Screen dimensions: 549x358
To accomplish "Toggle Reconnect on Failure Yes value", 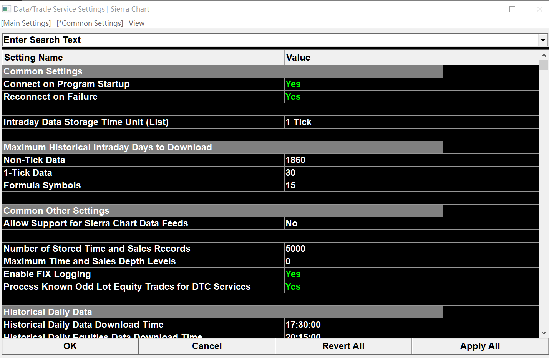I will tap(363, 97).
